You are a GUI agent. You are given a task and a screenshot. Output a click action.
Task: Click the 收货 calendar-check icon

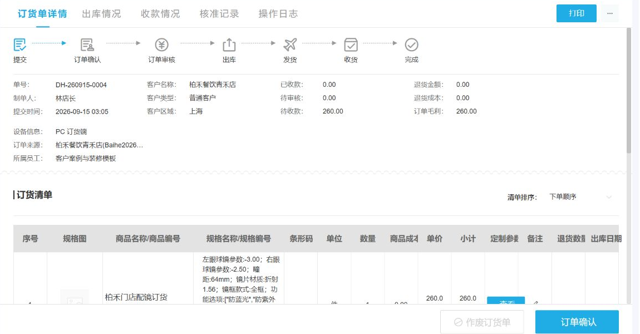[x=351, y=45]
